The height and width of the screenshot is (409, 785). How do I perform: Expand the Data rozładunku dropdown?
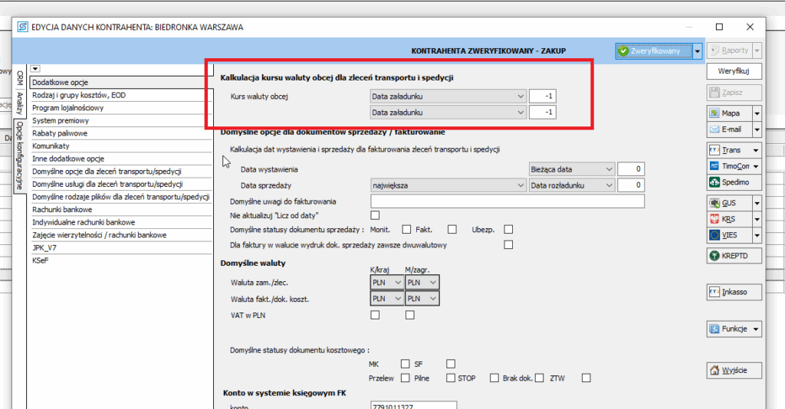(x=572, y=185)
